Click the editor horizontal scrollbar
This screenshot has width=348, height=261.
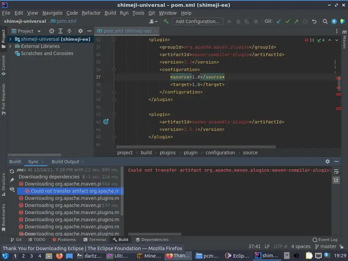(196, 147)
